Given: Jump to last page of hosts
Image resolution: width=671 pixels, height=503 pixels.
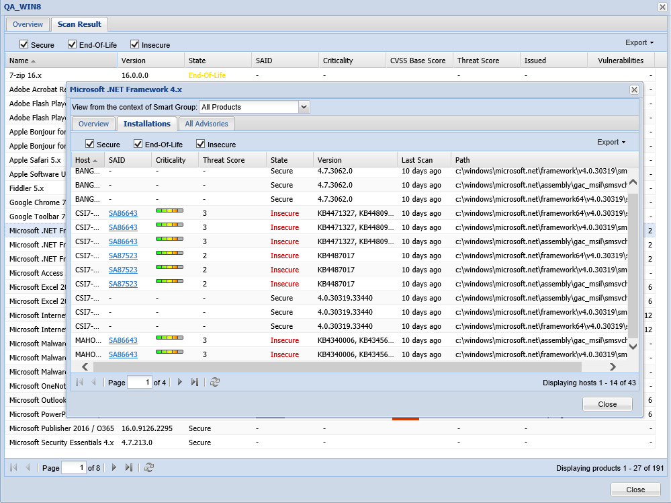Looking at the screenshot, I should click(x=195, y=382).
